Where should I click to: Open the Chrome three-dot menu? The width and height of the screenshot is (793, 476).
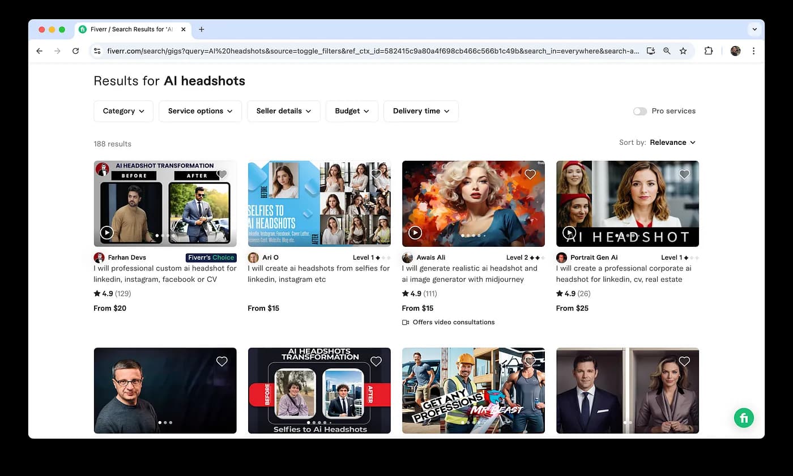pyautogui.click(x=753, y=51)
